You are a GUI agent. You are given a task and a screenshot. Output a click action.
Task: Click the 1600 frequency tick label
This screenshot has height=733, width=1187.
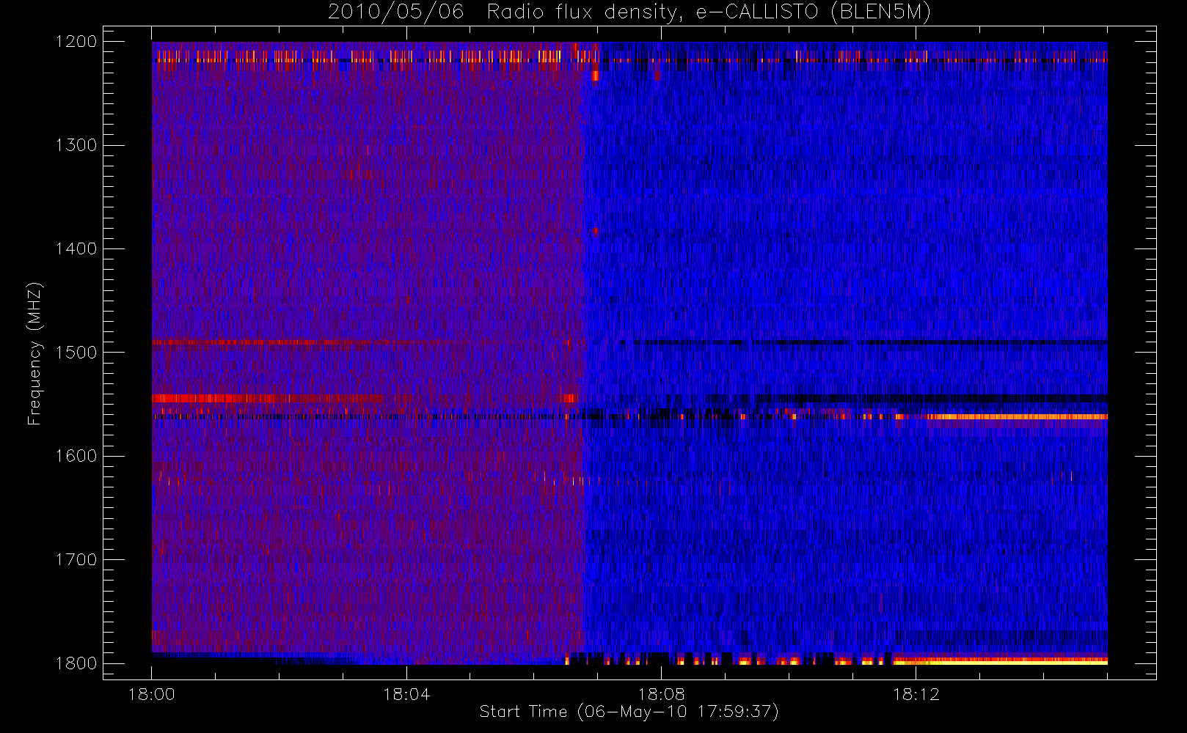pos(76,456)
